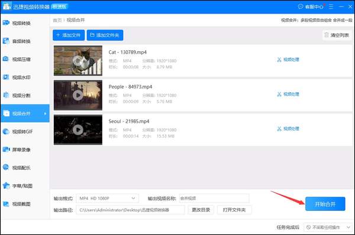Click the 输出路径 path field

pos(130,210)
